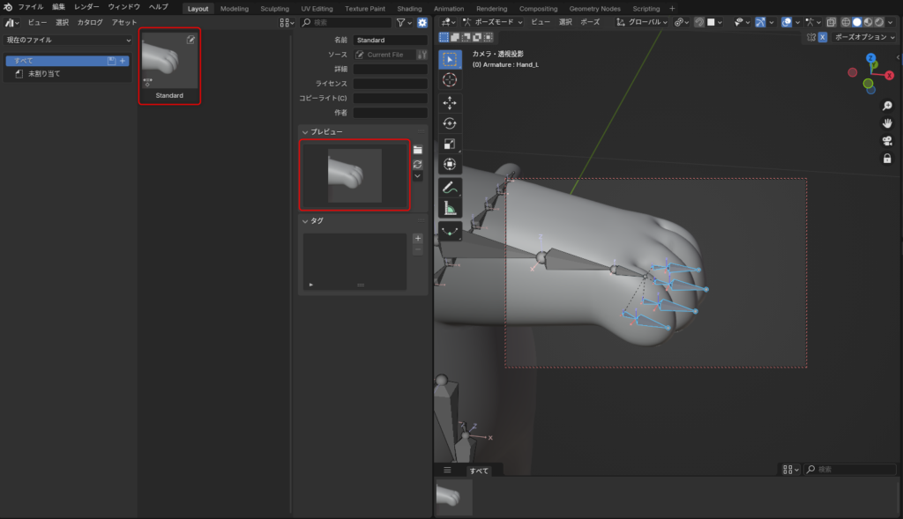Switch to the Sculpting workspace tab
This screenshot has height=519, width=903.
[274, 8]
